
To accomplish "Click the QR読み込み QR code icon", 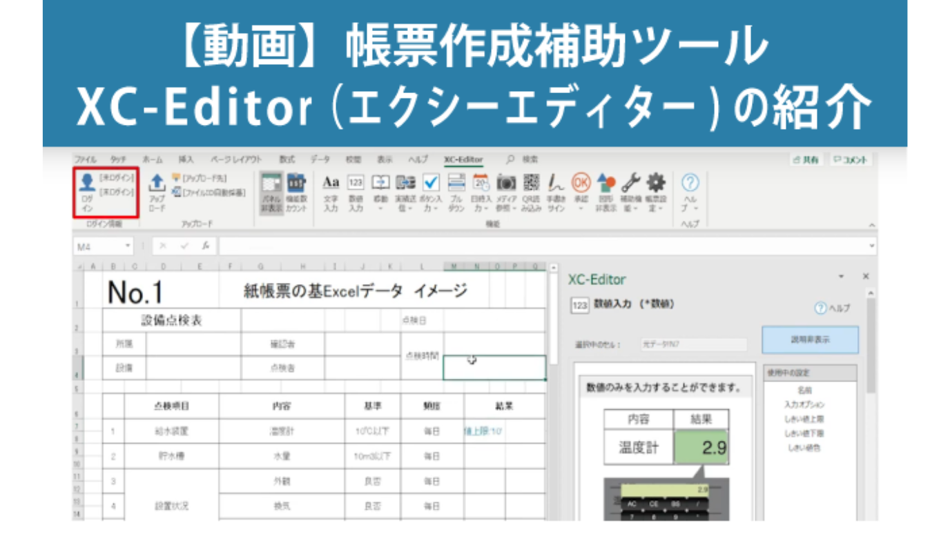I will tap(531, 182).
